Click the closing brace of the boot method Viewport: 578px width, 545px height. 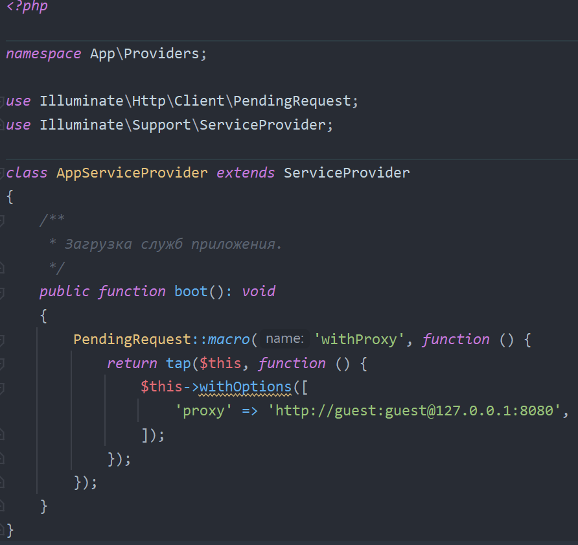(43, 506)
